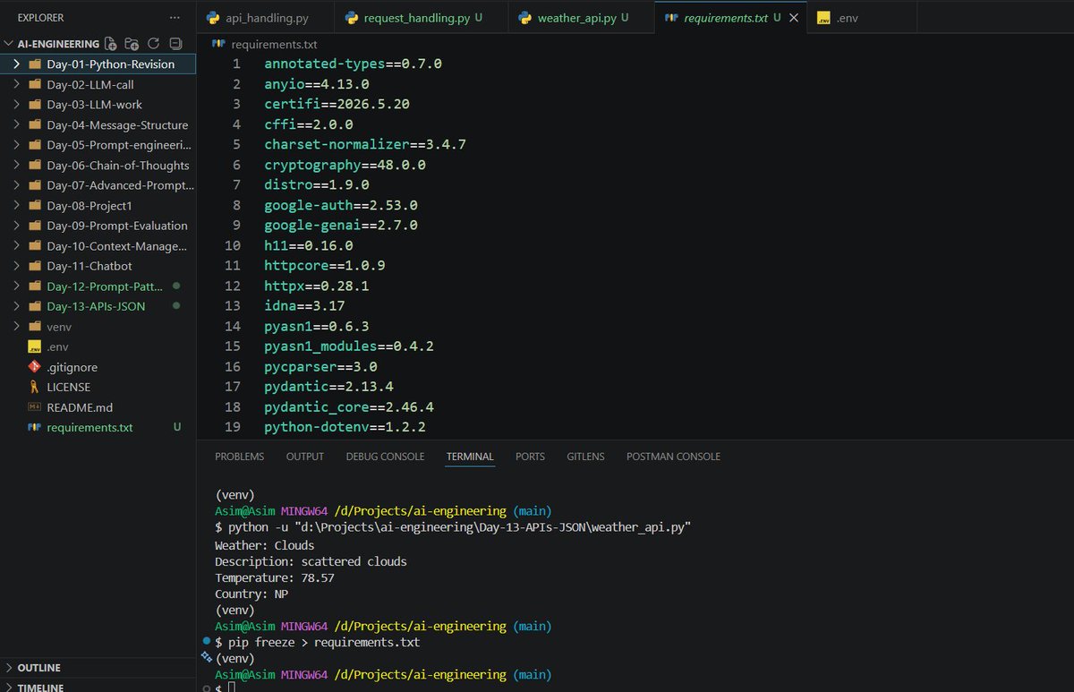Expand the Day-02-LLM-call folder
1074x692 pixels.
click(x=16, y=84)
